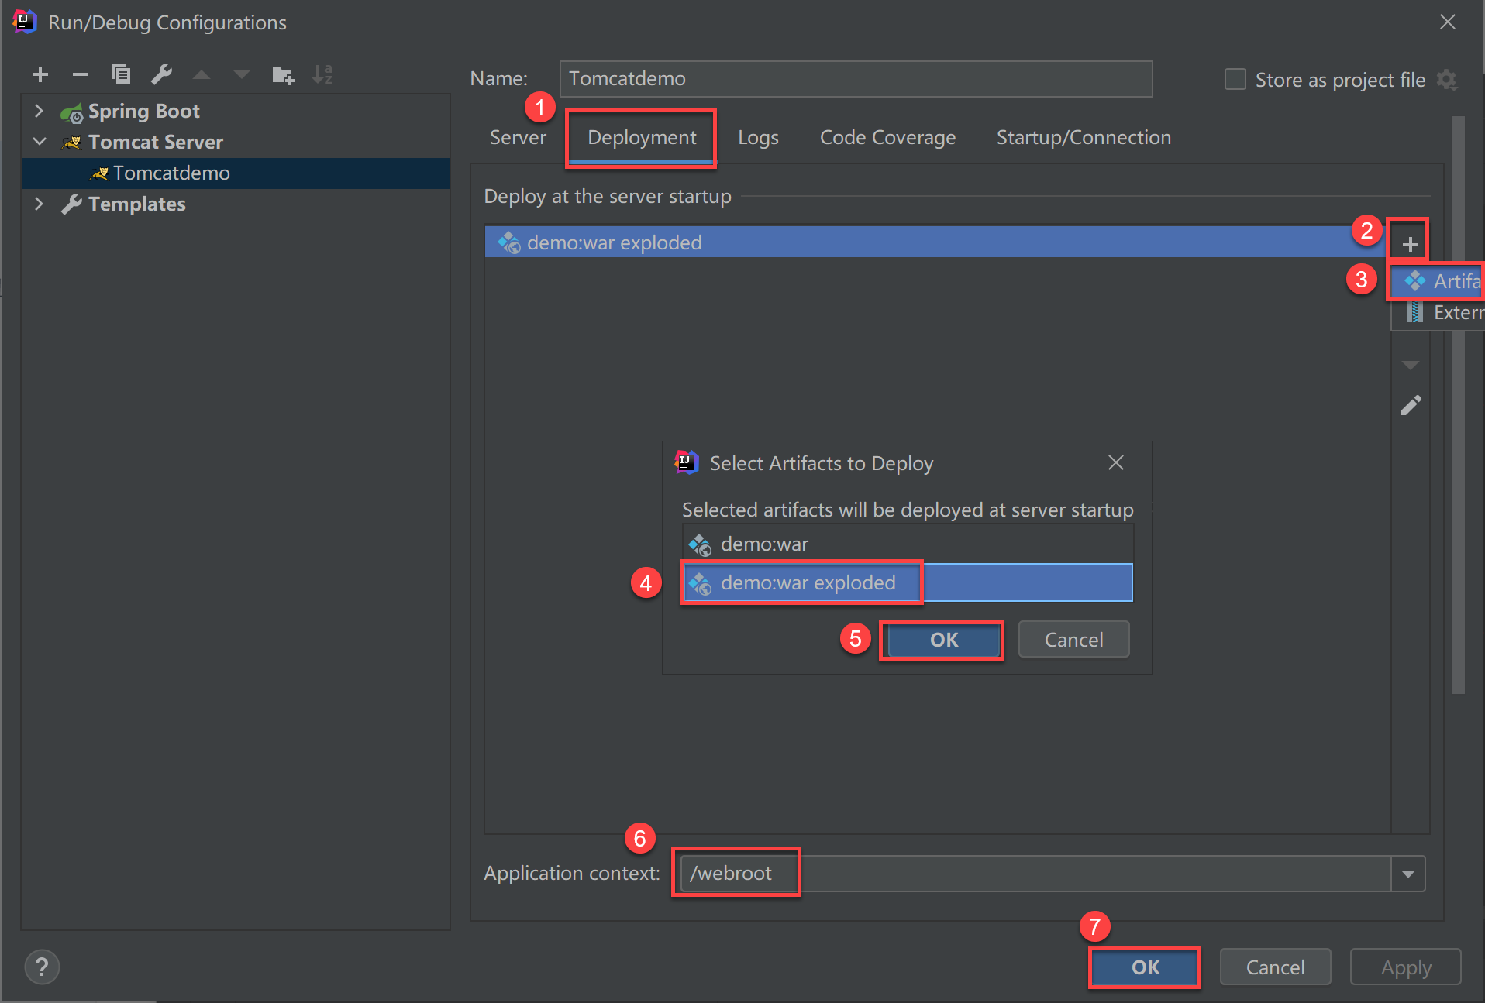Screen dimensions: 1485x1003
Task: Remove the selected configuration
Action: 81,74
